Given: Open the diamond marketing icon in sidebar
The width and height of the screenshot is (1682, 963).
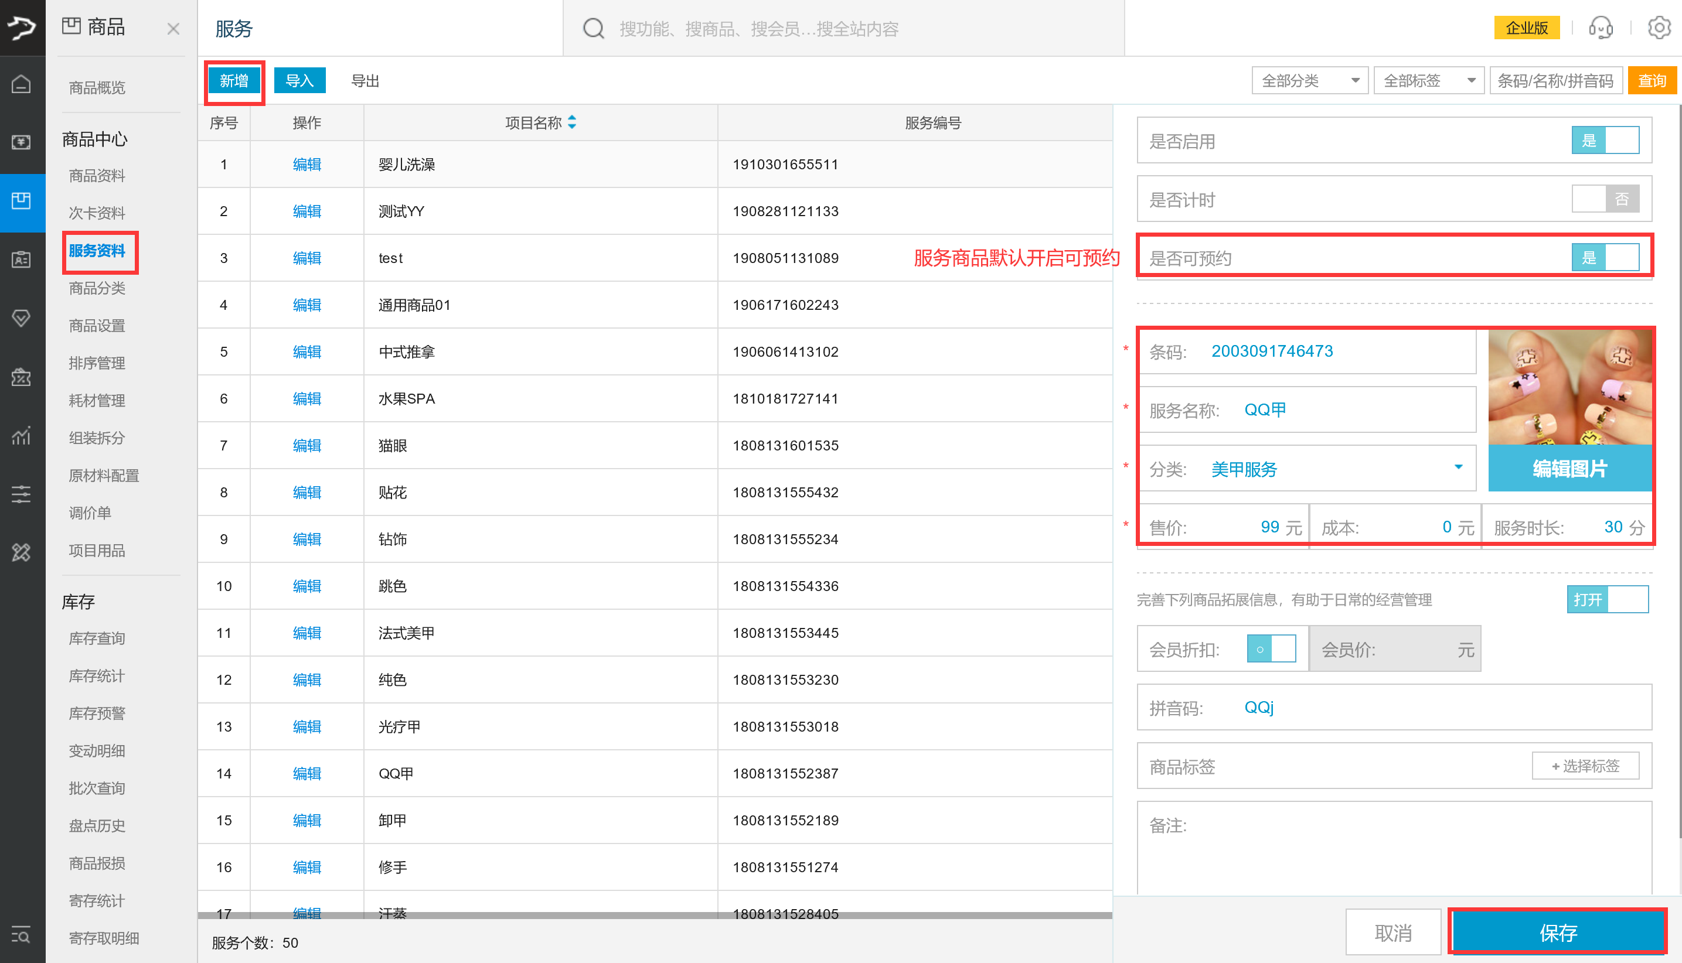Looking at the screenshot, I should [x=21, y=318].
